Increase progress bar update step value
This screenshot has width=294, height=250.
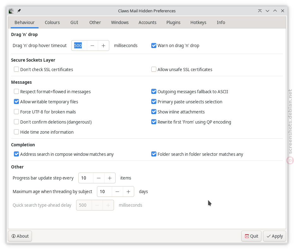tap(110, 178)
